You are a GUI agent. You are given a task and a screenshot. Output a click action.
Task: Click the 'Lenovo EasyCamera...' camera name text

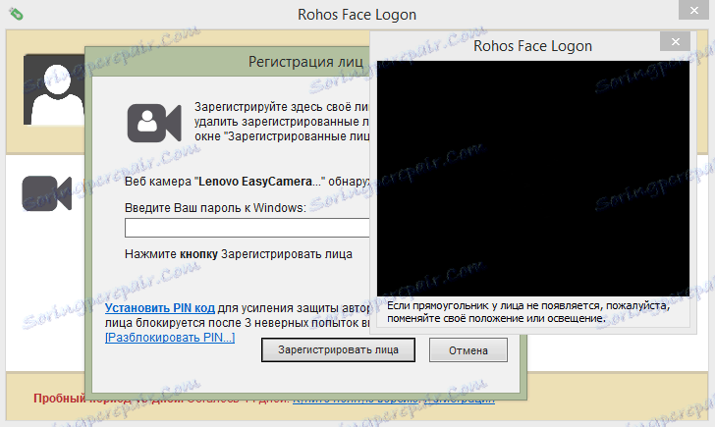[x=258, y=182]
